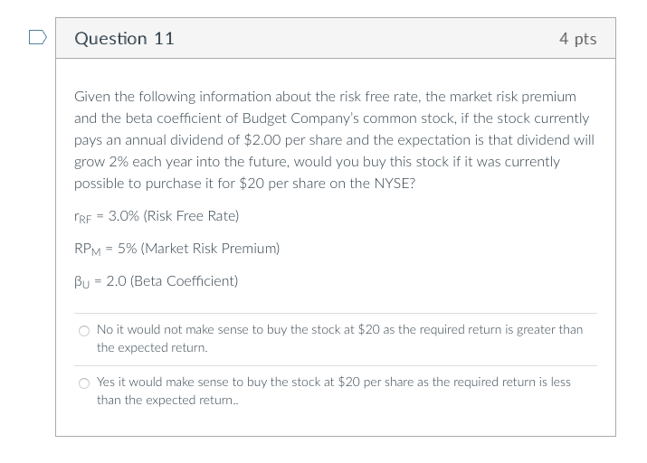
Task: Select the "No it would not make sense" answer
Action: click(x=84, y=331)
